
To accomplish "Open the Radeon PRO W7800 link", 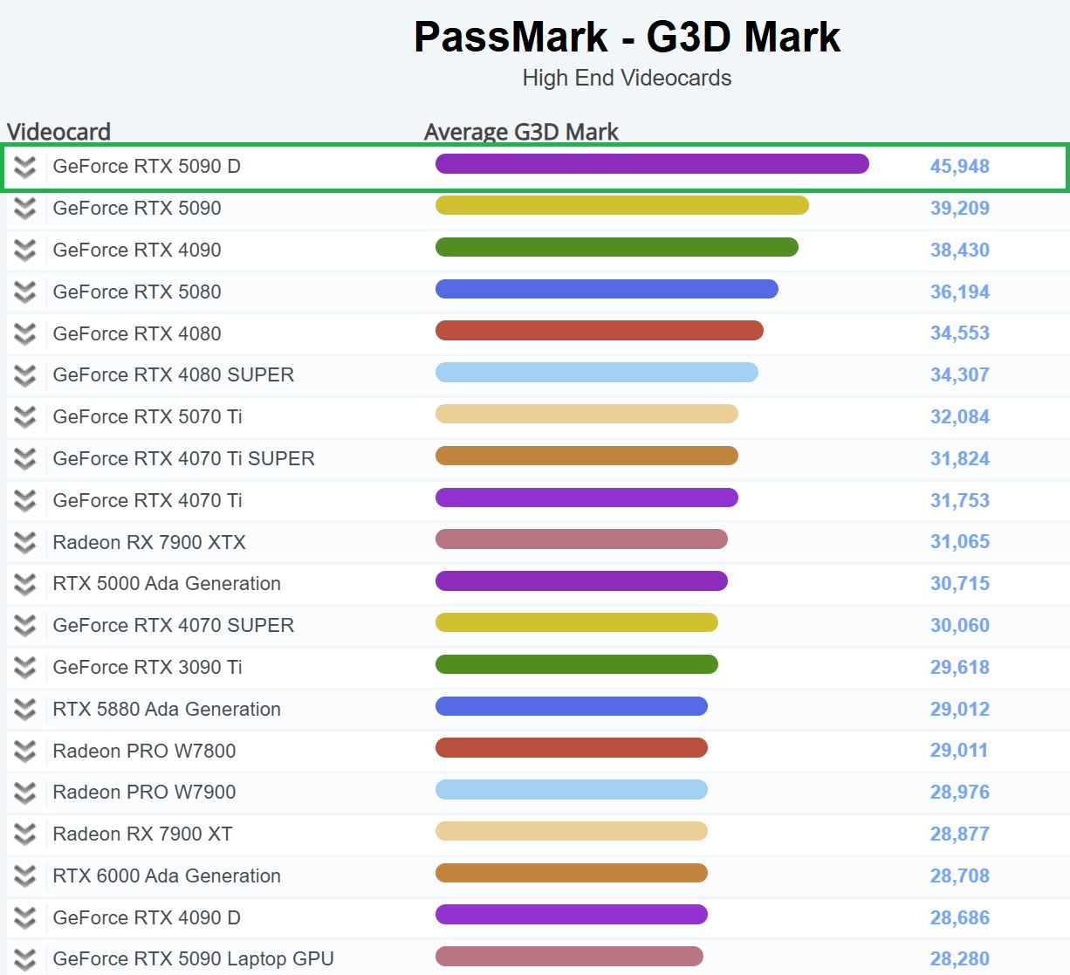I will coord(144,751).
